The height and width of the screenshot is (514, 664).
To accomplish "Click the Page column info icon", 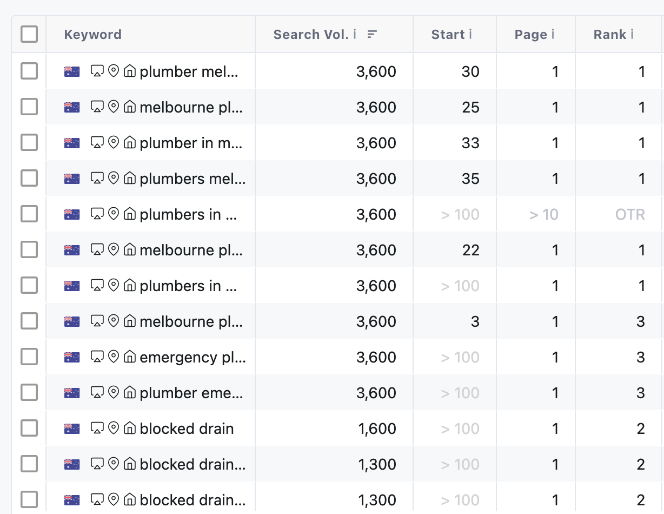I will [x=554, y=34].
